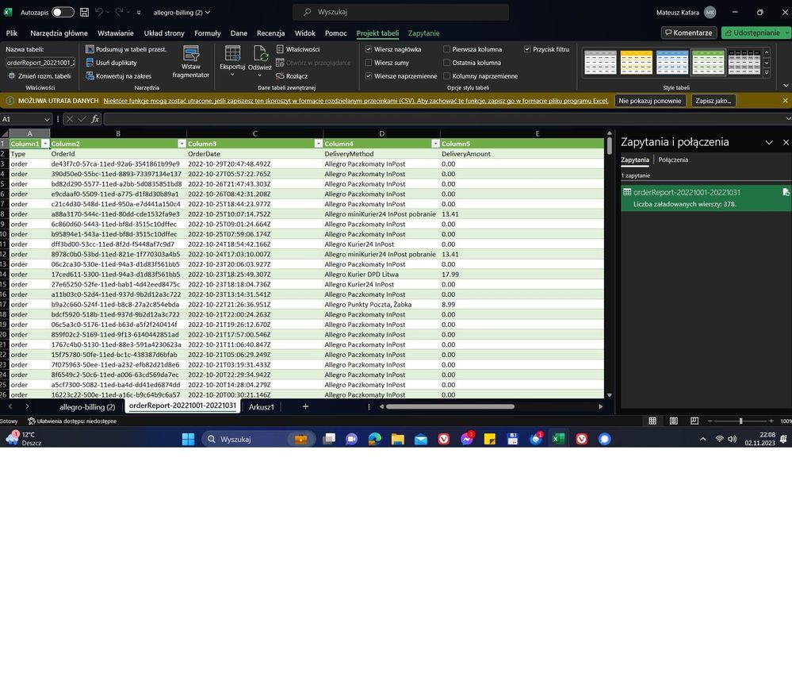Click Zmień rozm. tabeli tool
The image size is (792, 696).
point(40,76)
